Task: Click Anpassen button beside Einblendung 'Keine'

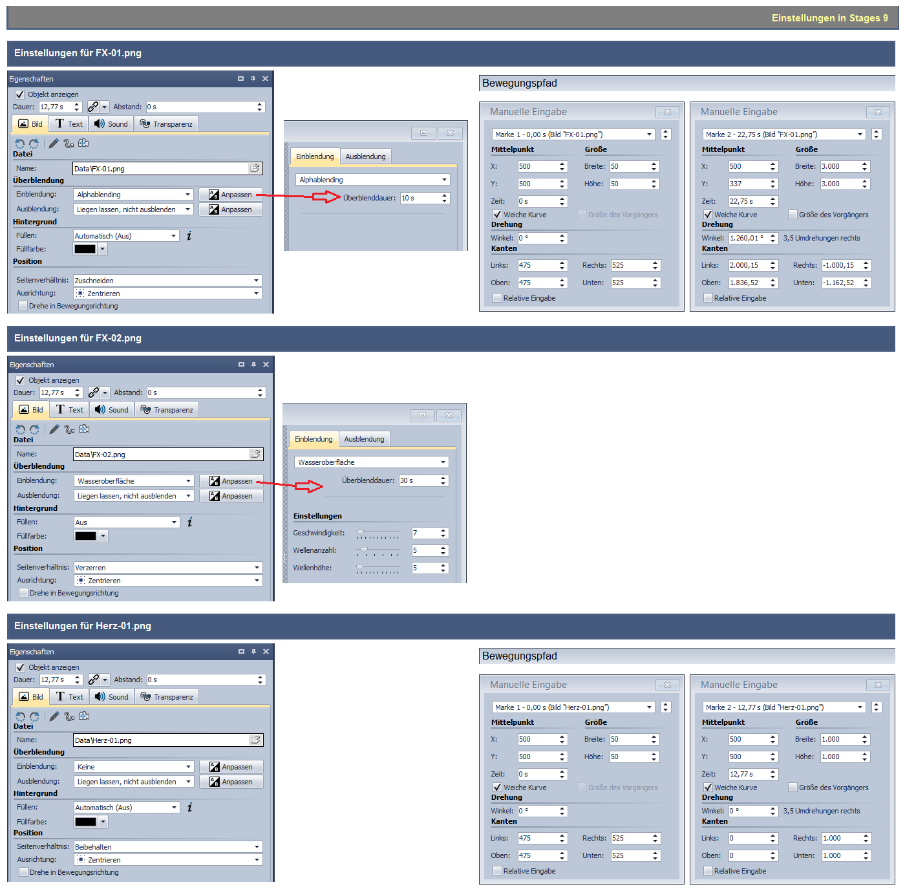Action: click(231, 767)
